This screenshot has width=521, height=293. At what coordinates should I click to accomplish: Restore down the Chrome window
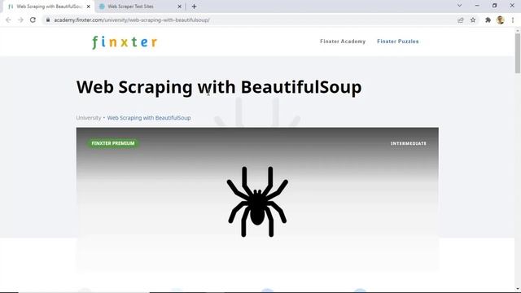click(494, 6)
